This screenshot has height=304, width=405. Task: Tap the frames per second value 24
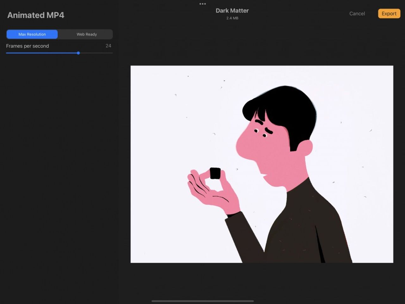[108, 46]
